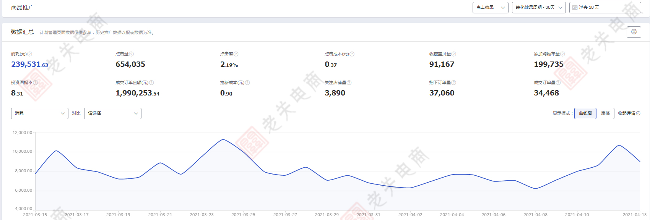
Task: Click calendar icon in 过去 30 天 field
Action: pos(575,8)
